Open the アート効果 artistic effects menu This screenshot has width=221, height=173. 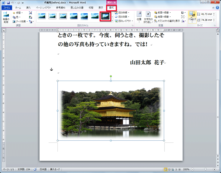pos(20,21)
